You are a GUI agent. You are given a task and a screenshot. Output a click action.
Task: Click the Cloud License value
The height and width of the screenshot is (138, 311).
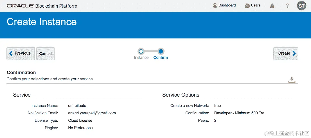(80, 121)
